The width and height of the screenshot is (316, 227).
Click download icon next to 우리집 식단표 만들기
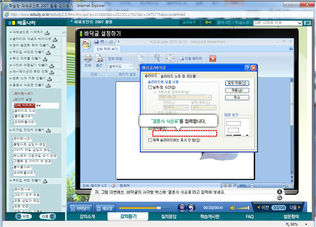[48, 53]
